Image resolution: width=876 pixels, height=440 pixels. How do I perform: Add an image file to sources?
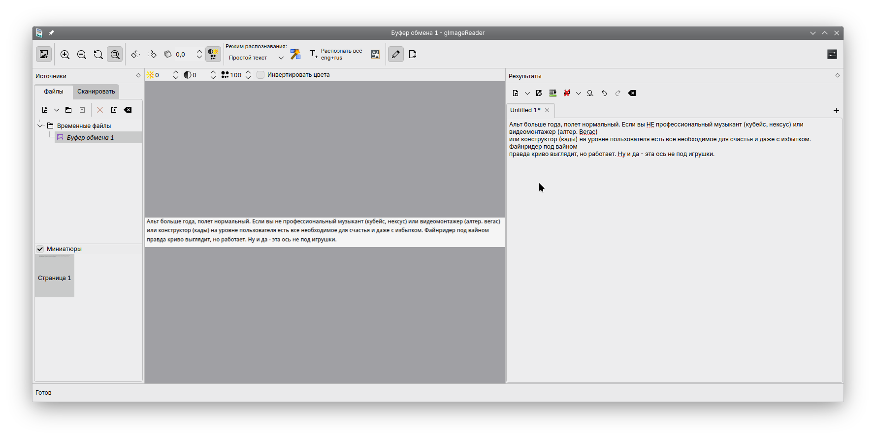point(45,110)
